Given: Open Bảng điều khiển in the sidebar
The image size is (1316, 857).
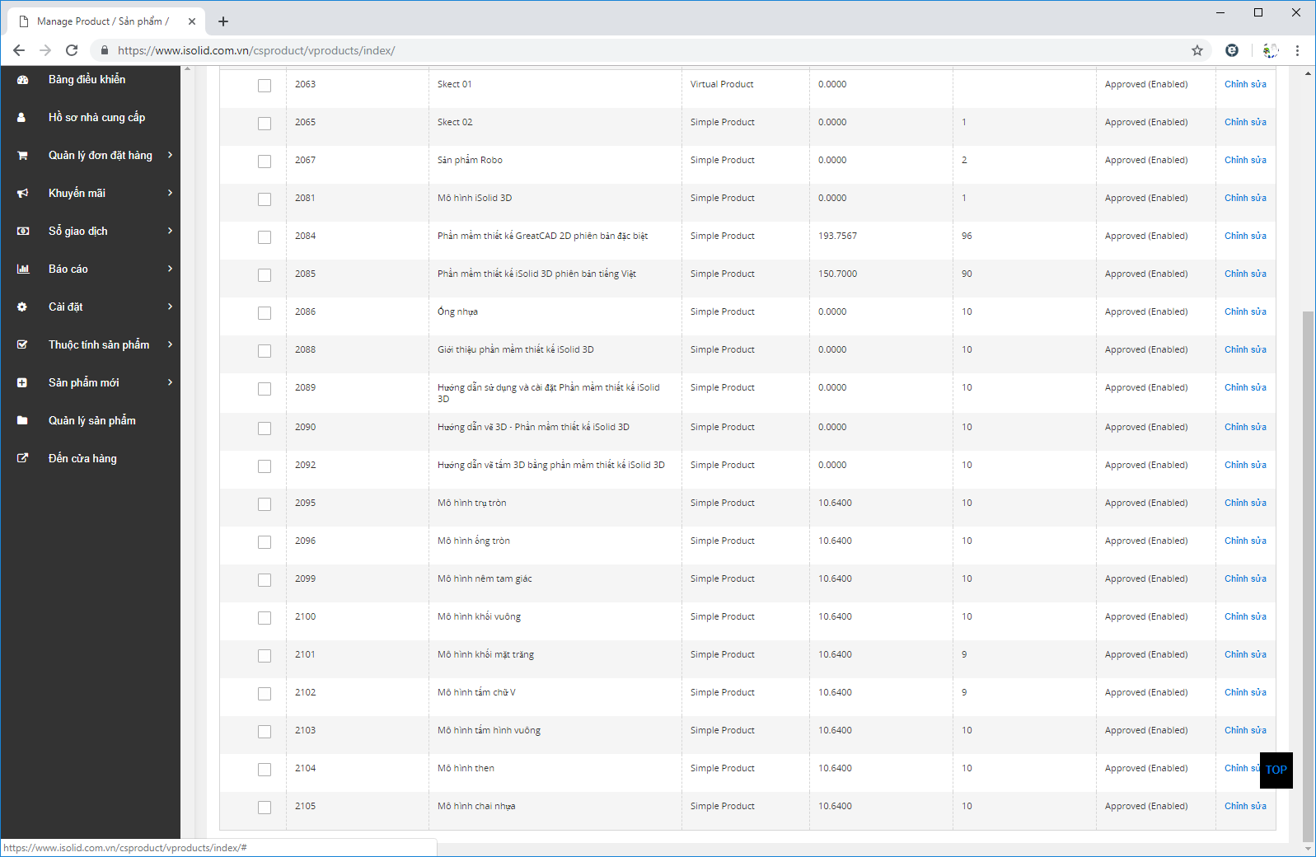Looking at the screenshot, I should (x=87, y=79).
